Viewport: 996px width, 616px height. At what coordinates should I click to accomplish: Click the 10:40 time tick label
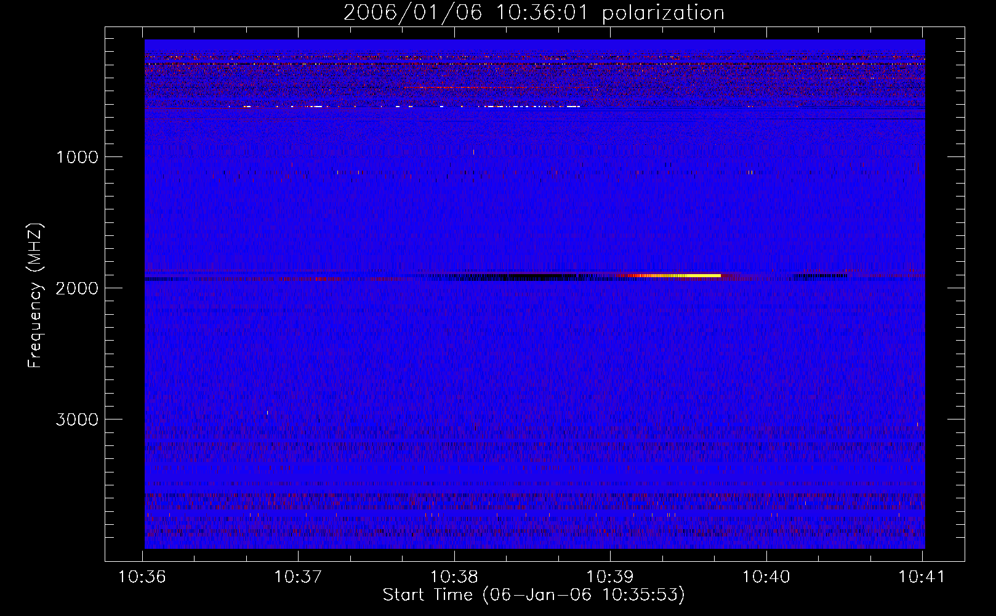click(766, 577)
